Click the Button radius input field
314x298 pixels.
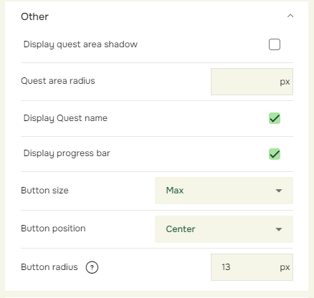(x=252, y=267)
